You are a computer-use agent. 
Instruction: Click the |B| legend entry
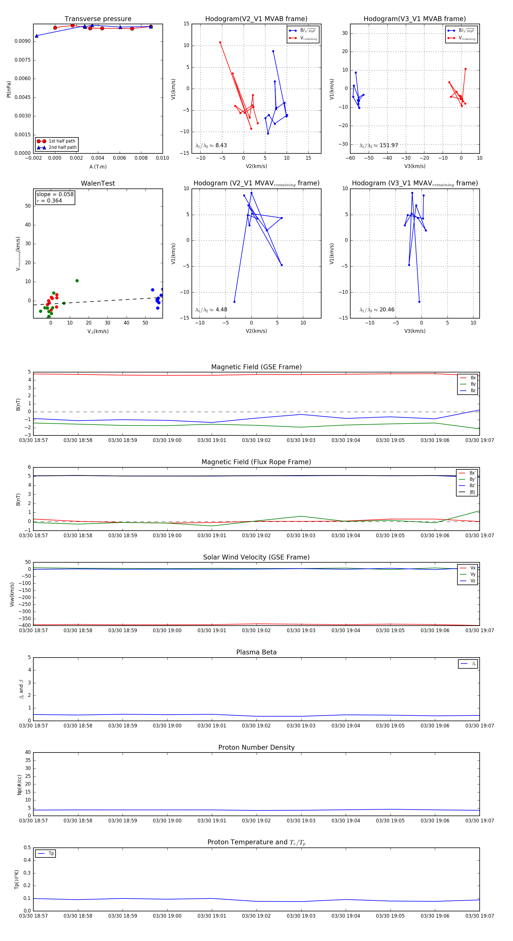[467, 492]
